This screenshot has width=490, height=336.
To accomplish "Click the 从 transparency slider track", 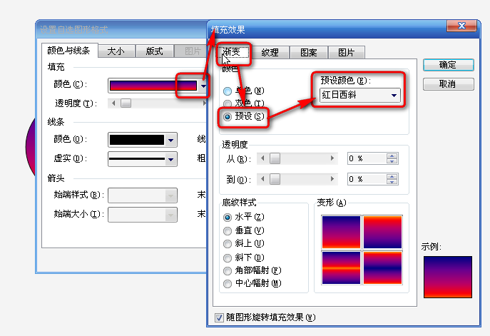I will click(x=300, y=158).
